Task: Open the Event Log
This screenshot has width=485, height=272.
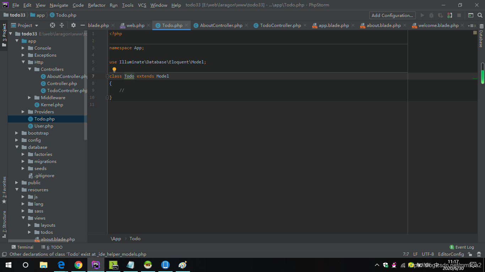Action: click(462, 247)
